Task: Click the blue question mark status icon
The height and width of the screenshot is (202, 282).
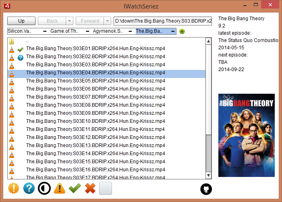Action: click(29, 188)
